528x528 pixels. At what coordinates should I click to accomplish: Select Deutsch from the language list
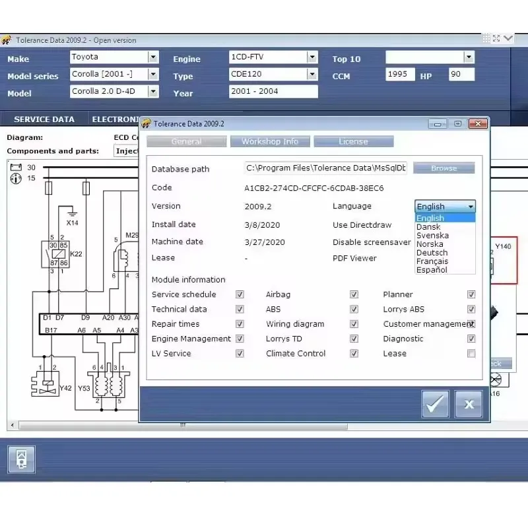click(x=432, y=253)
